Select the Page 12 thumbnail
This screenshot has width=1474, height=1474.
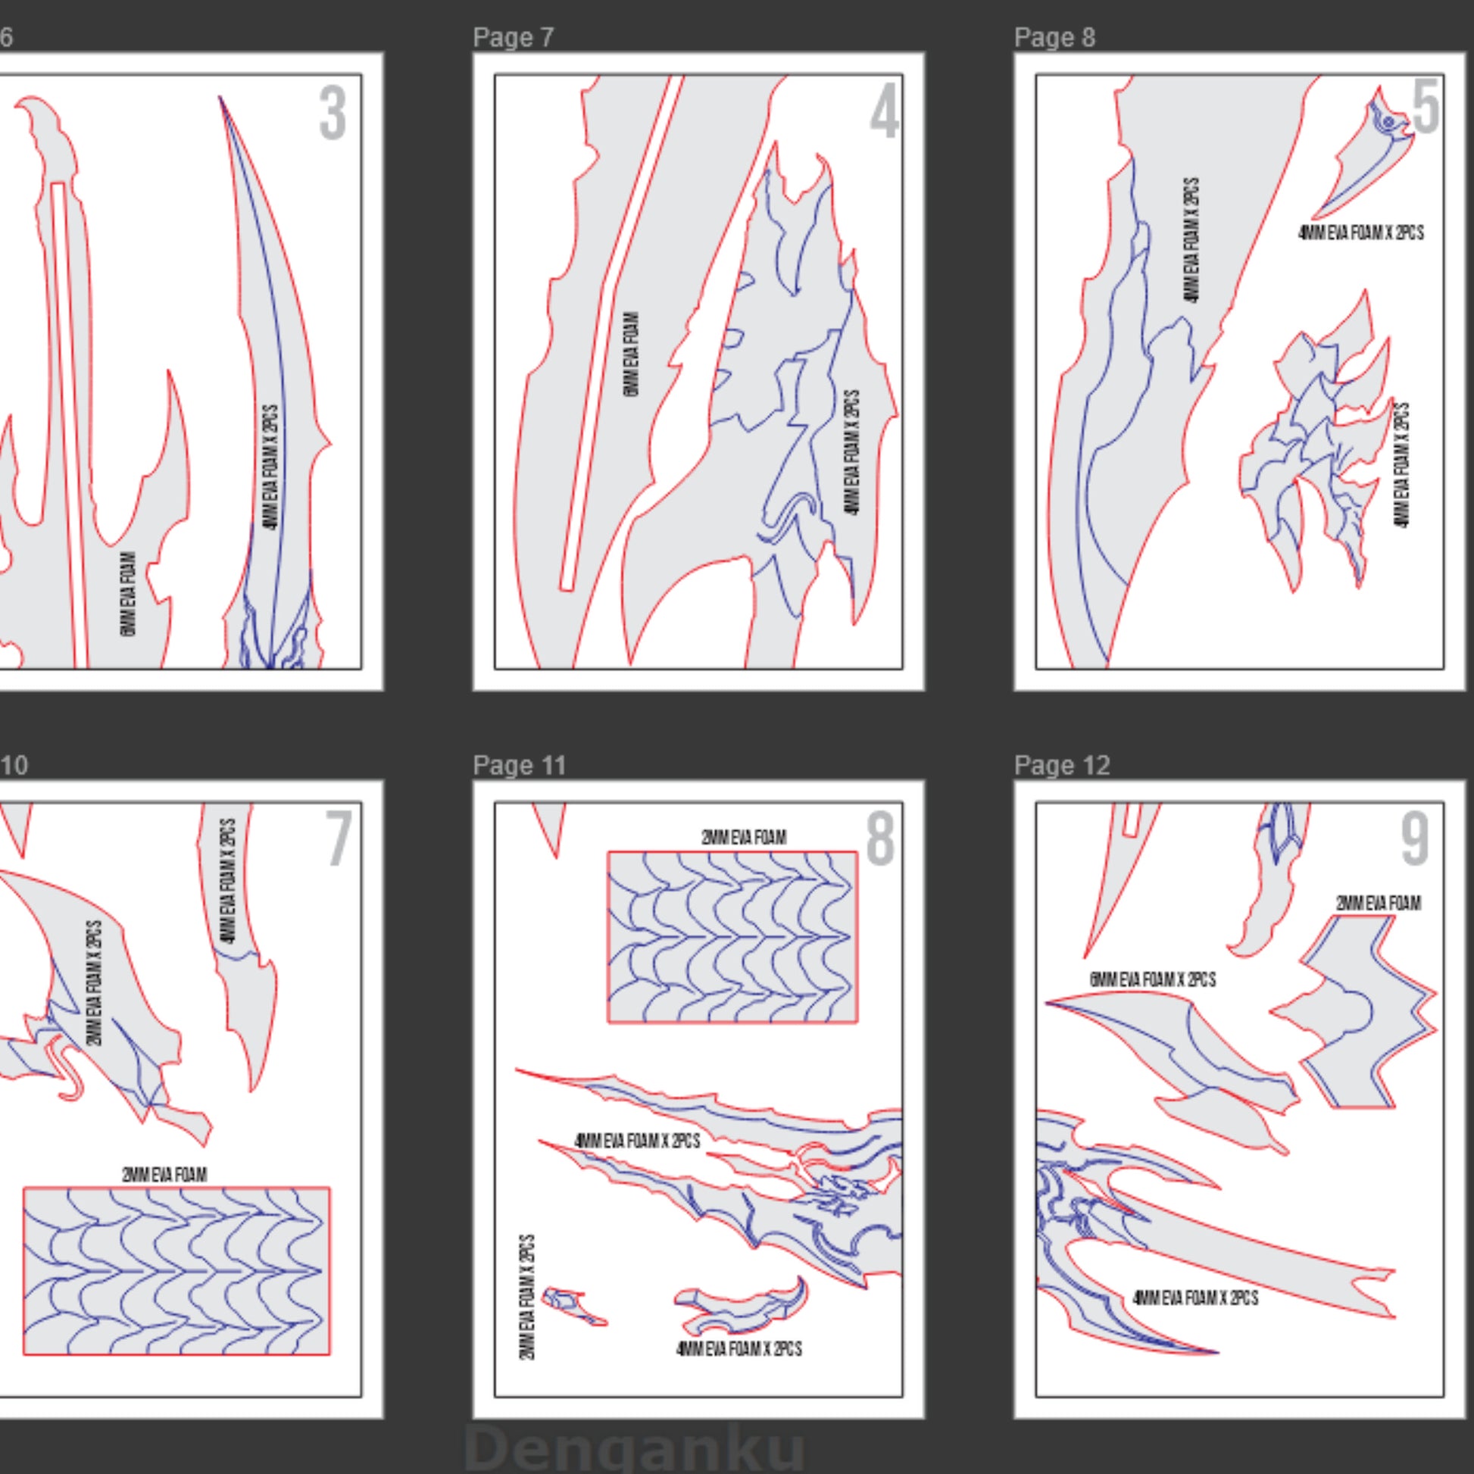[x=1239, y=1099]
